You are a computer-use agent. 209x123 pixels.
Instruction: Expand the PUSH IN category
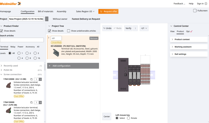tap(1, 70)
